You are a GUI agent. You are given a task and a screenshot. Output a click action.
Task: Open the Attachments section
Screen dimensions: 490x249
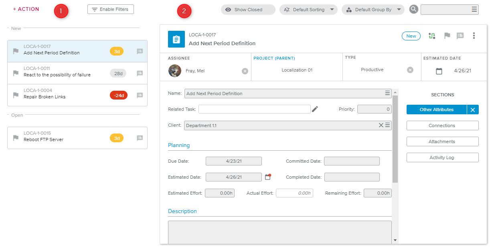(442, 141)
